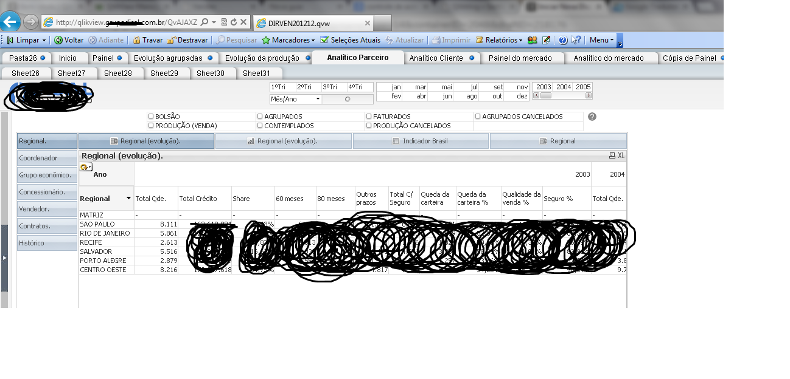Screen dimensions: 790x379
Task: Open the Menu dropdown in toolbar
Action: 602,40
